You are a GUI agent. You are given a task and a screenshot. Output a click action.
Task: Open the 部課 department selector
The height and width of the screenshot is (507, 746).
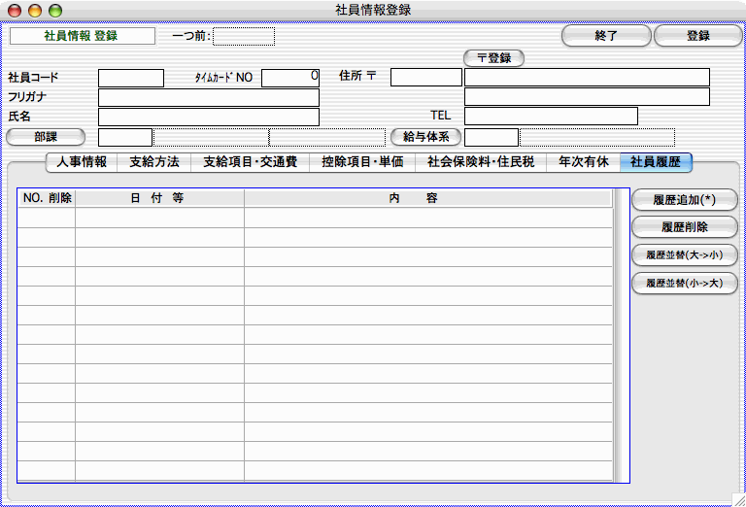click(48, 137)
